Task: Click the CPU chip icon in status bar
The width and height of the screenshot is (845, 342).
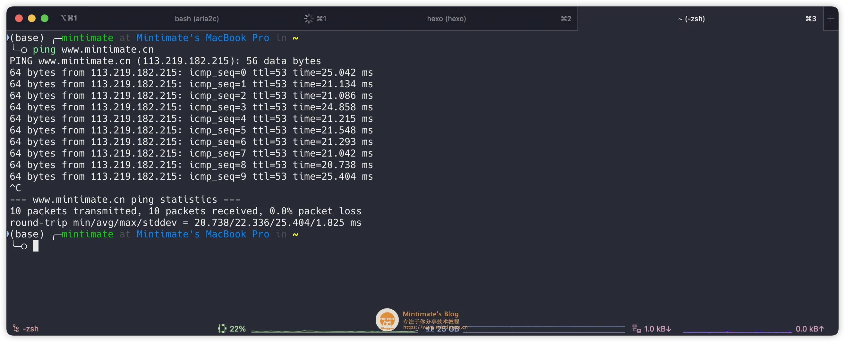Action: click(222, 328)
